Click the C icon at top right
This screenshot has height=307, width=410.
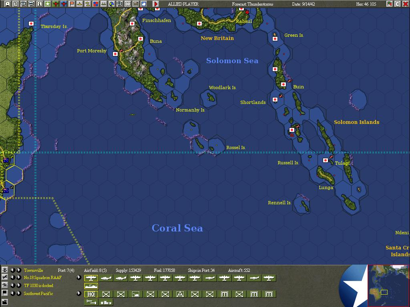click(x=398, y=4)
